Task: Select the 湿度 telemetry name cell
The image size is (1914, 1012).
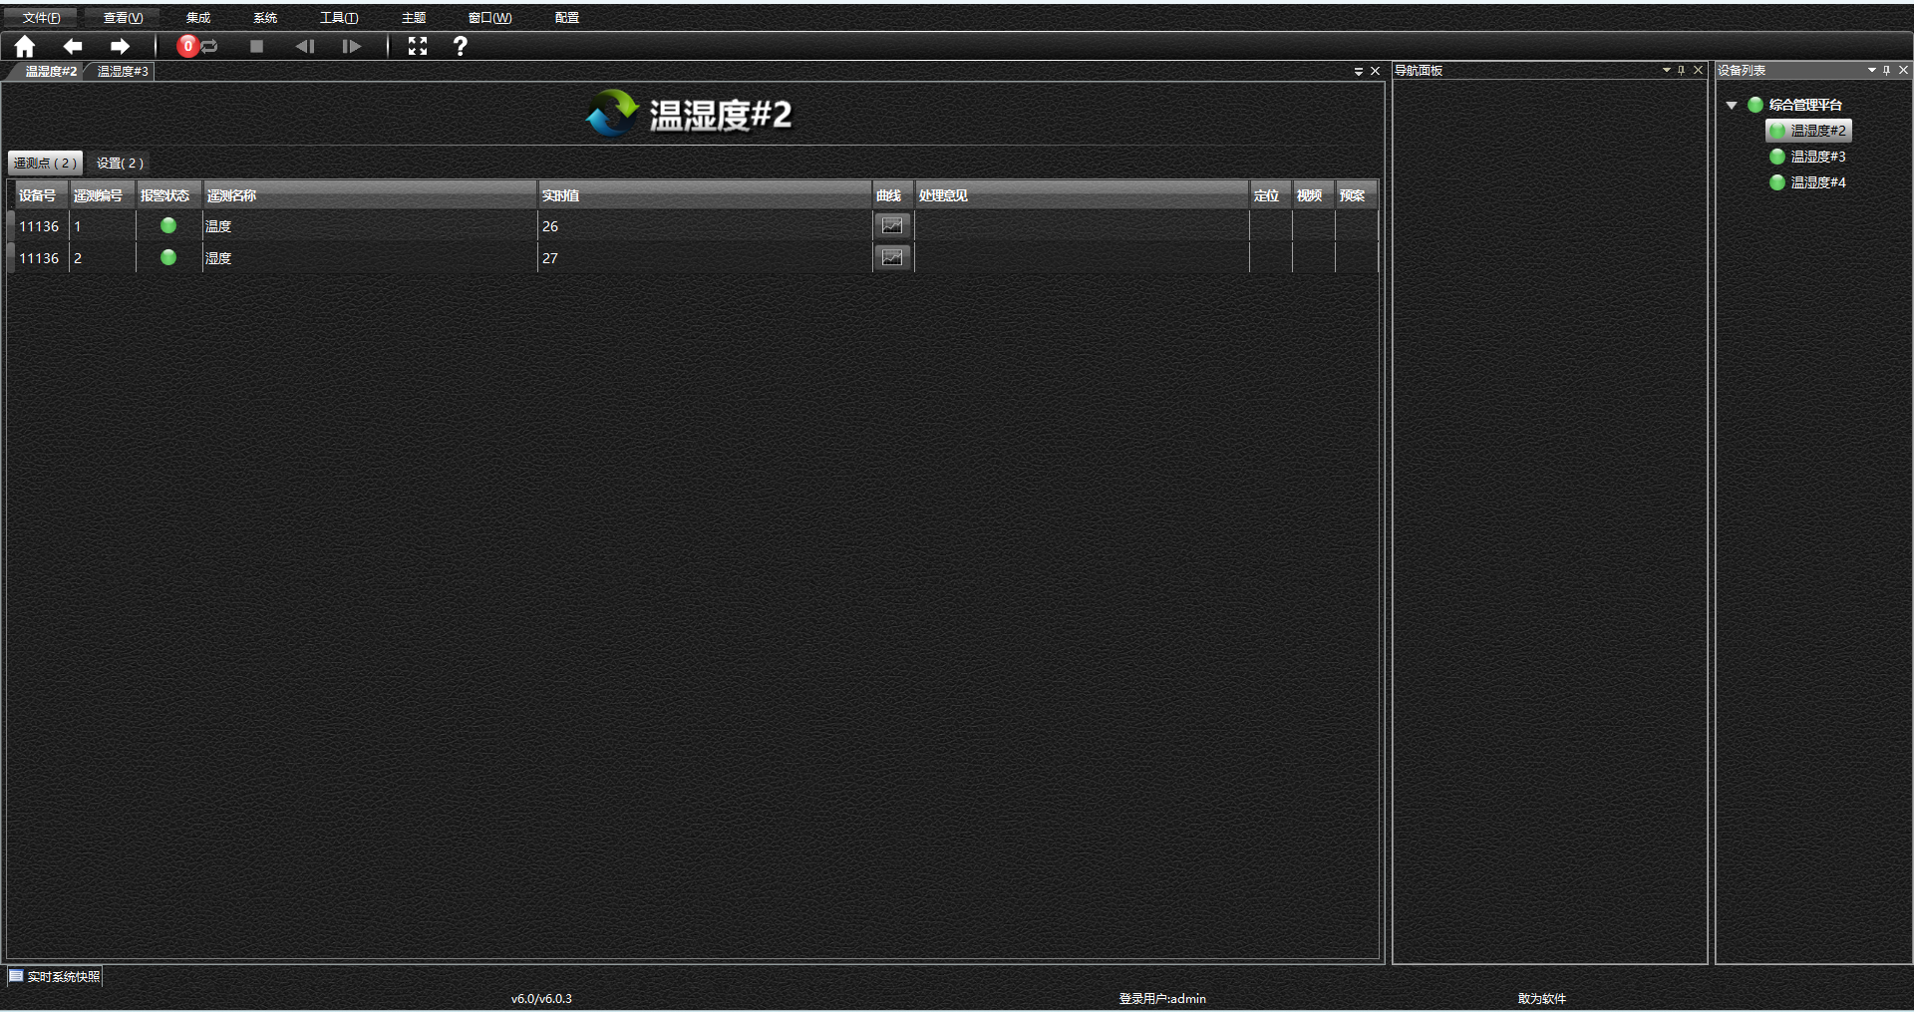Action: click(x=370, y=258)
